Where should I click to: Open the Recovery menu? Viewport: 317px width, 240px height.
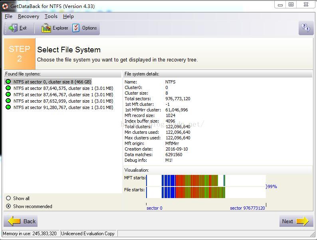click(x=28, y=16)
